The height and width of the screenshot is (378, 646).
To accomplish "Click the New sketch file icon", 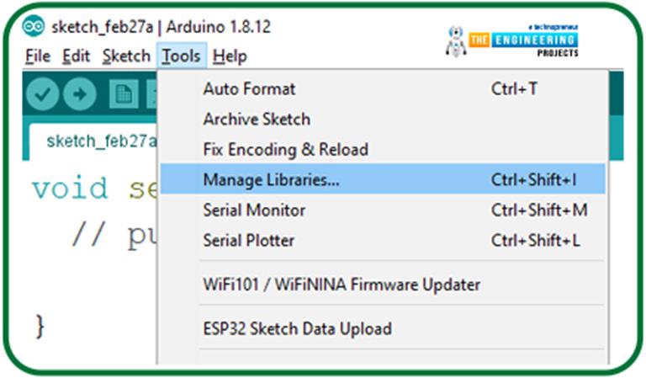I will [x=124, y=94].
